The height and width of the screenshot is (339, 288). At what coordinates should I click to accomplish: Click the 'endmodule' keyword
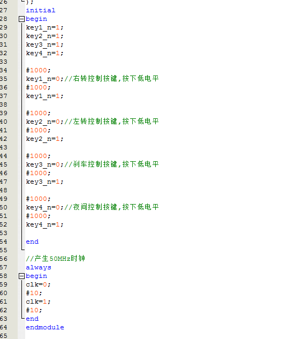[x=45, y=327]
